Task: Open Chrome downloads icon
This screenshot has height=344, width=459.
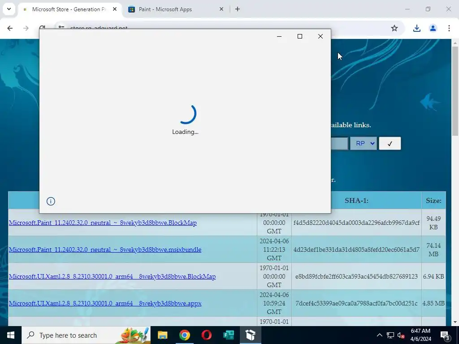Action: [416, 28]
